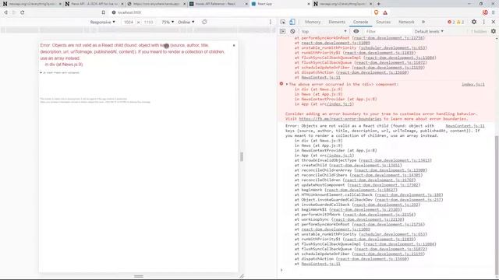
Task: Click the viewport corner resize handle
Action: [x=242, y=276]
